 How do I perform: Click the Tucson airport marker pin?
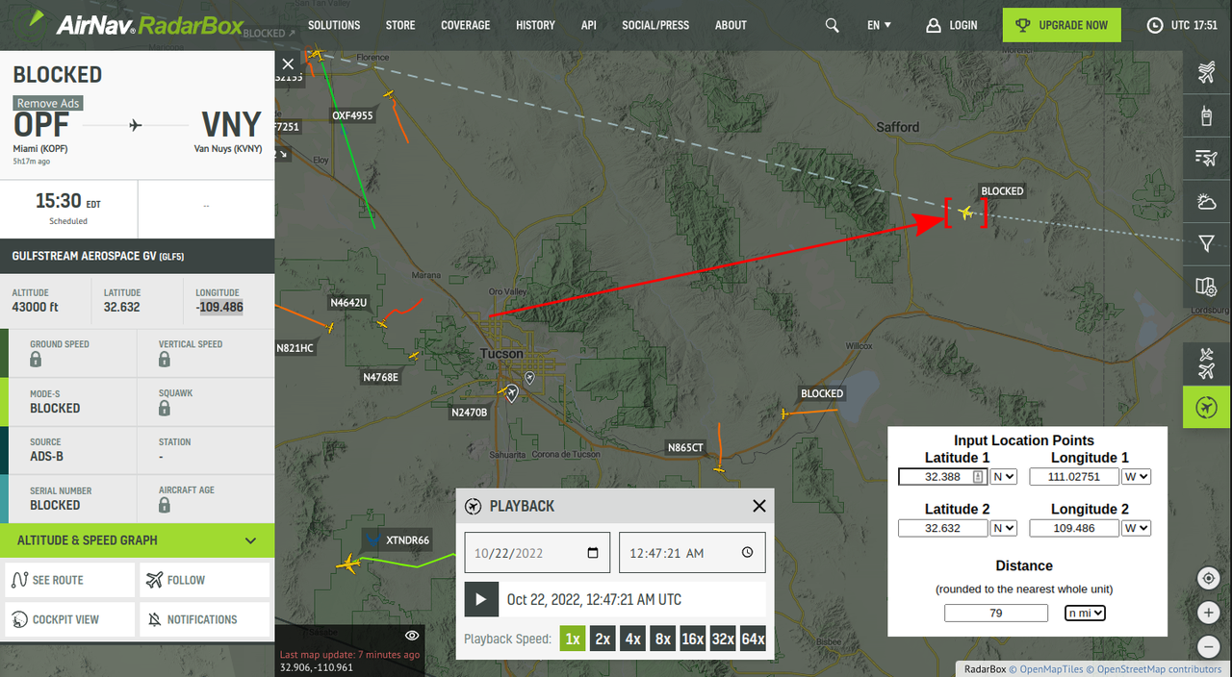pyautogui.click(x=512, y=392)
